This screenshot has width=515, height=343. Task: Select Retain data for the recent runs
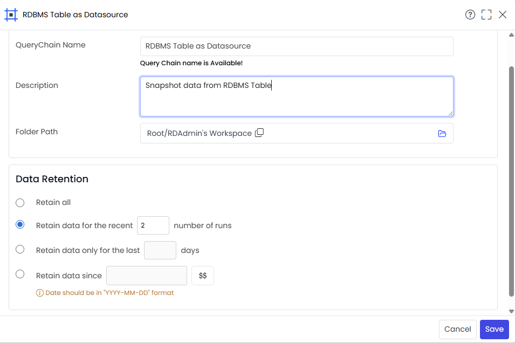(20, 225)
